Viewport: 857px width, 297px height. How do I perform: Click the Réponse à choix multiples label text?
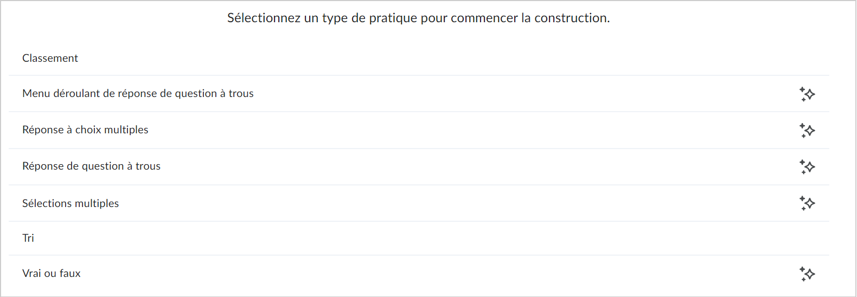tap(85, 130)
